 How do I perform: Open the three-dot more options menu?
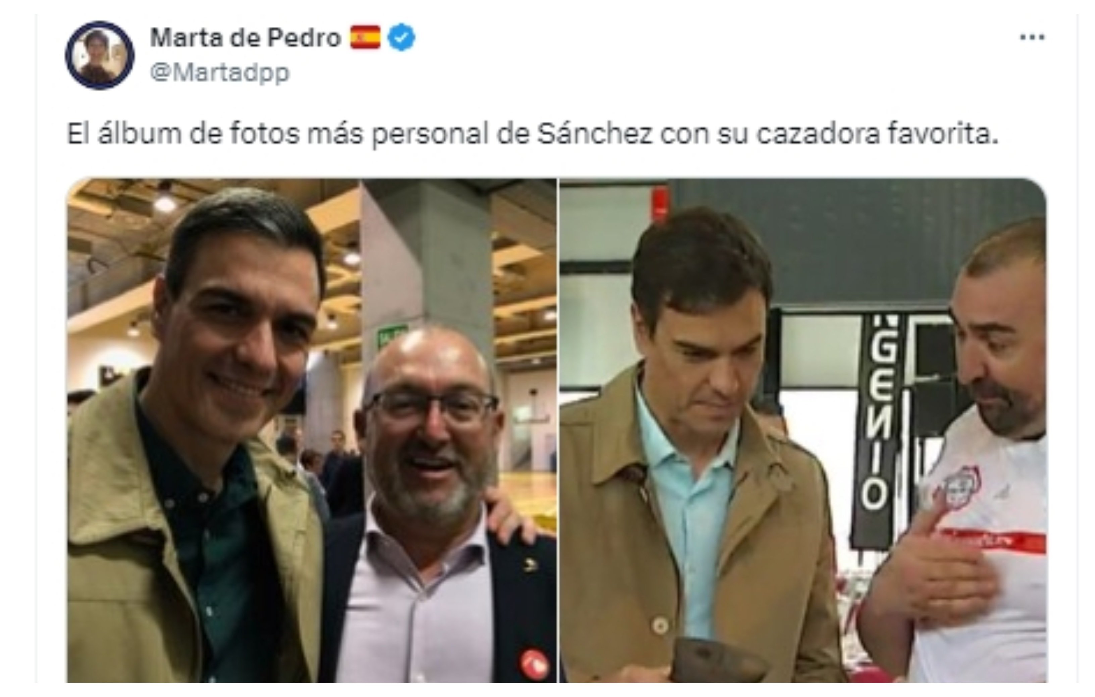click(x=1032, y=38)
